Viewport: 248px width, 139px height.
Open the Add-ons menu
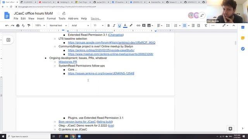click(x=73, y=19)
